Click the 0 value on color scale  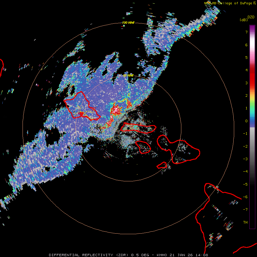click(246, 121)
